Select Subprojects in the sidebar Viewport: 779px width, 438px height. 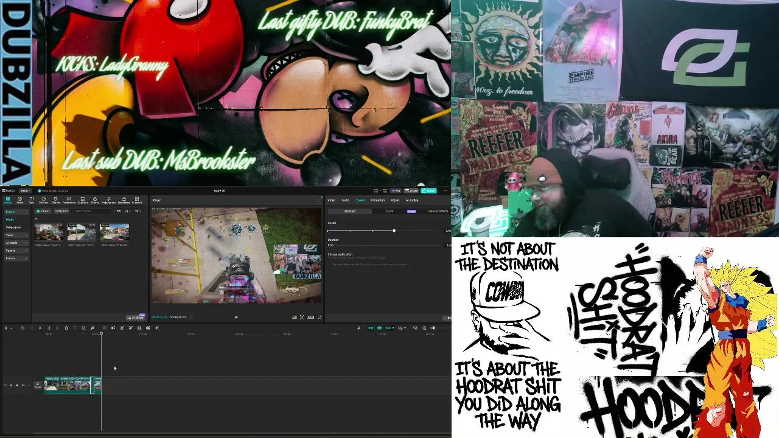[x=13, y=227]
